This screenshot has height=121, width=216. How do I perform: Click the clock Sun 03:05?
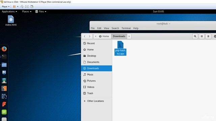point(158,11)
